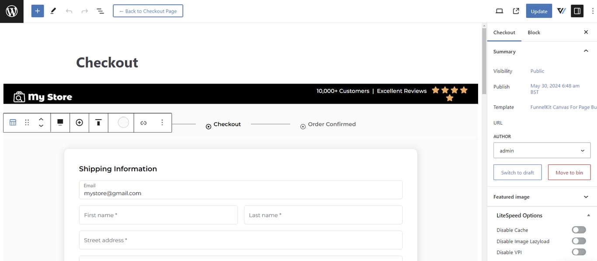Open the View preview device icon
The image size is (597, 261).
(x=499, y=10)
